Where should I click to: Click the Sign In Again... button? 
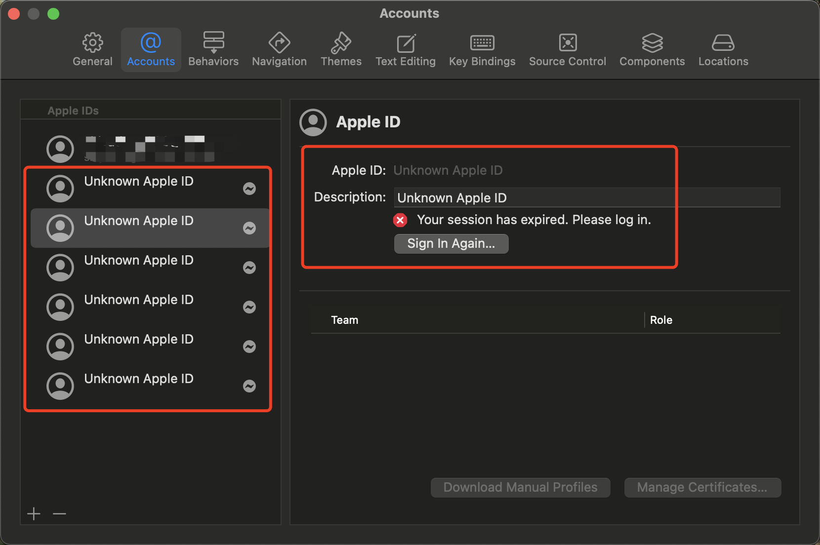(451, 243)
